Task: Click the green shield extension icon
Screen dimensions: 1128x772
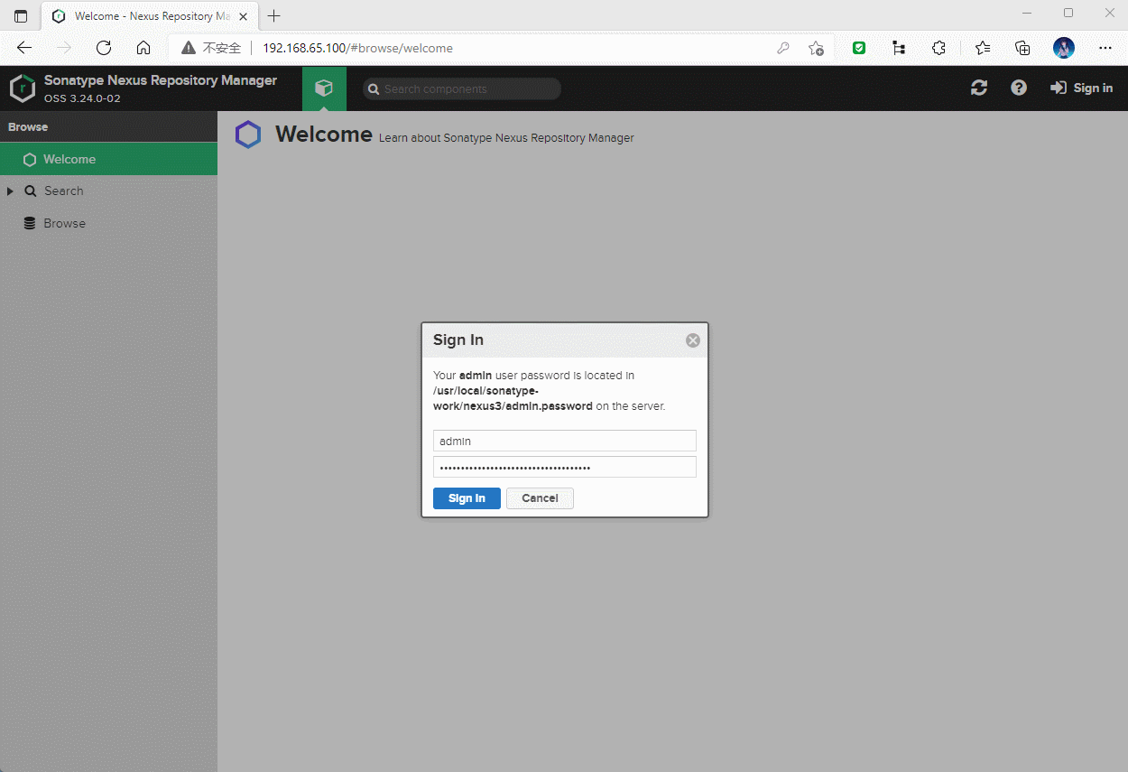Action: pos(859,48)
